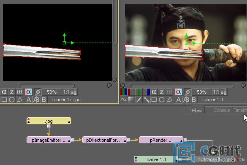
Task: Select the polygon mask tool in left viewer
Action: click(x=19, y=100)
